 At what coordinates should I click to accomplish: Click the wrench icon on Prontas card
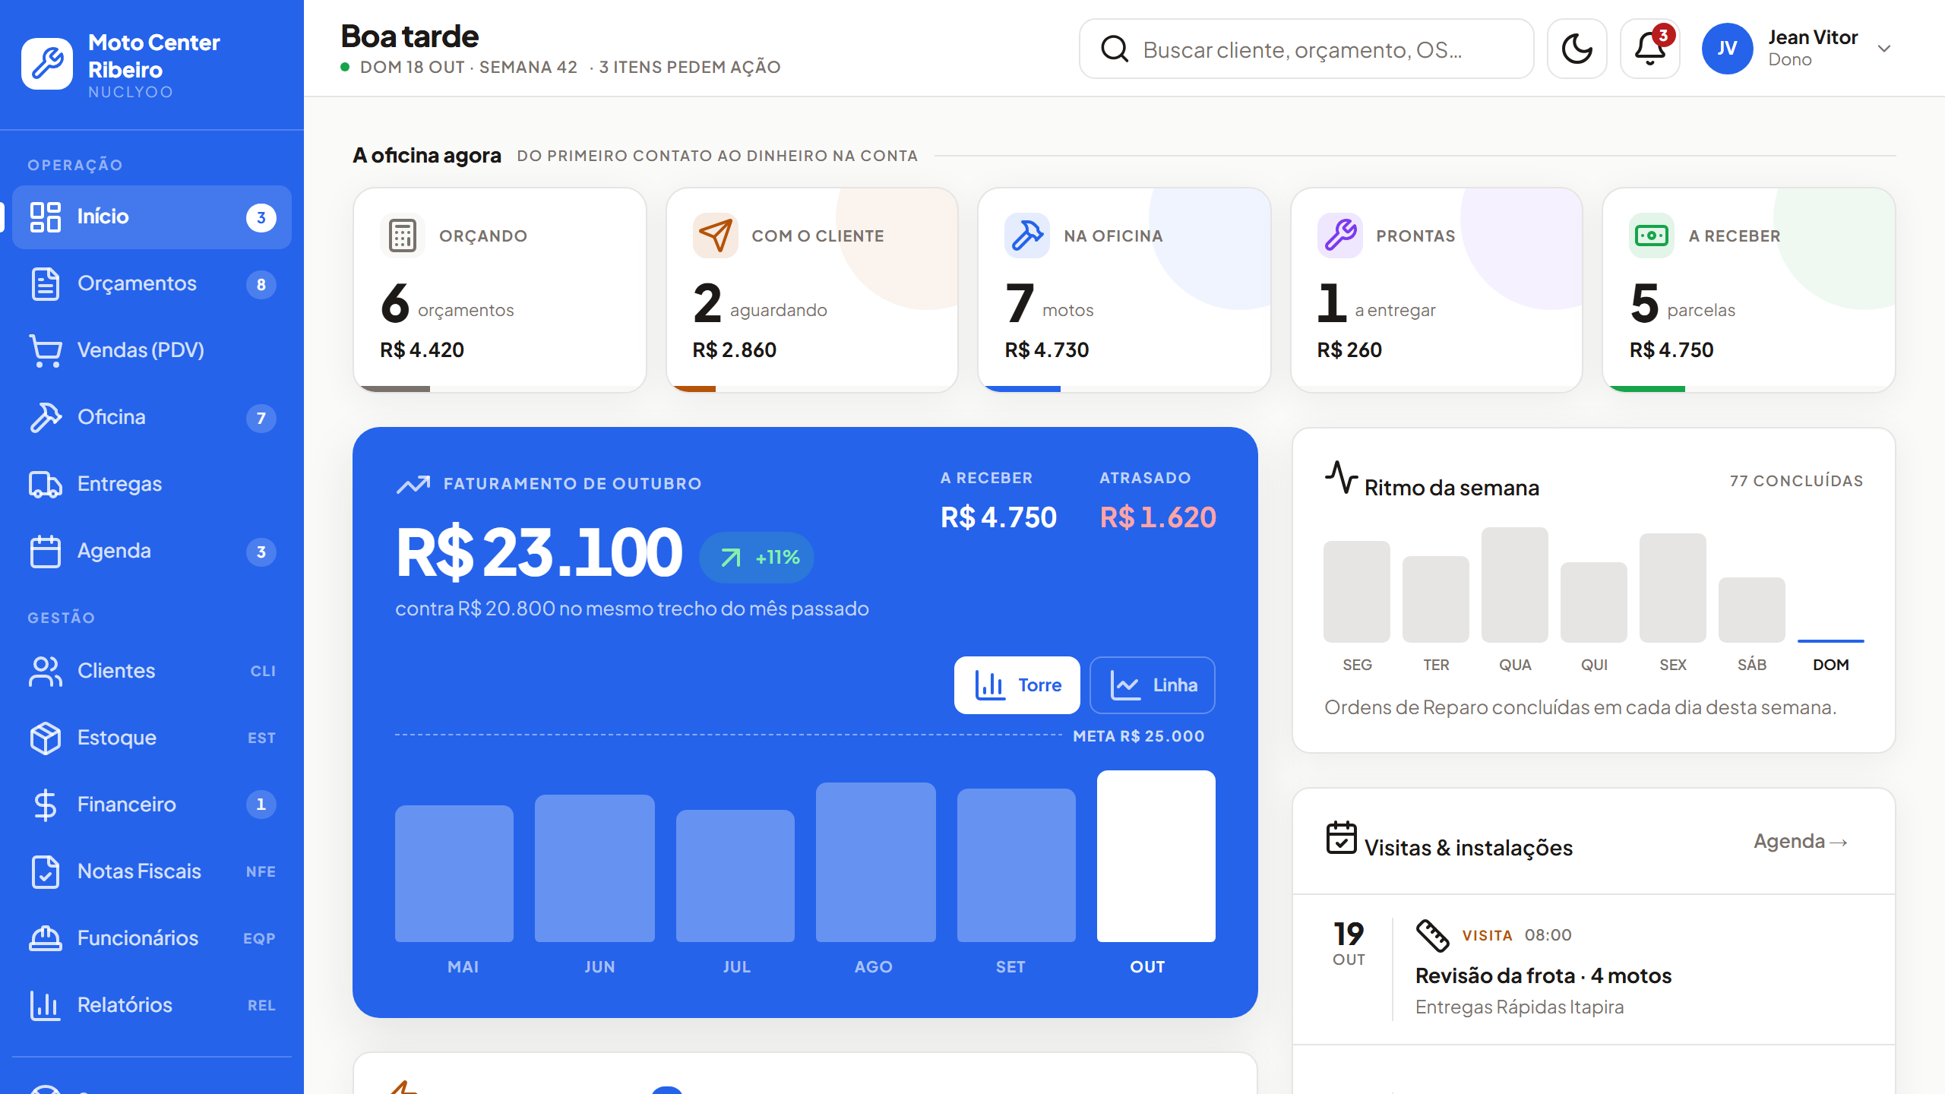tap(1340, 236)
